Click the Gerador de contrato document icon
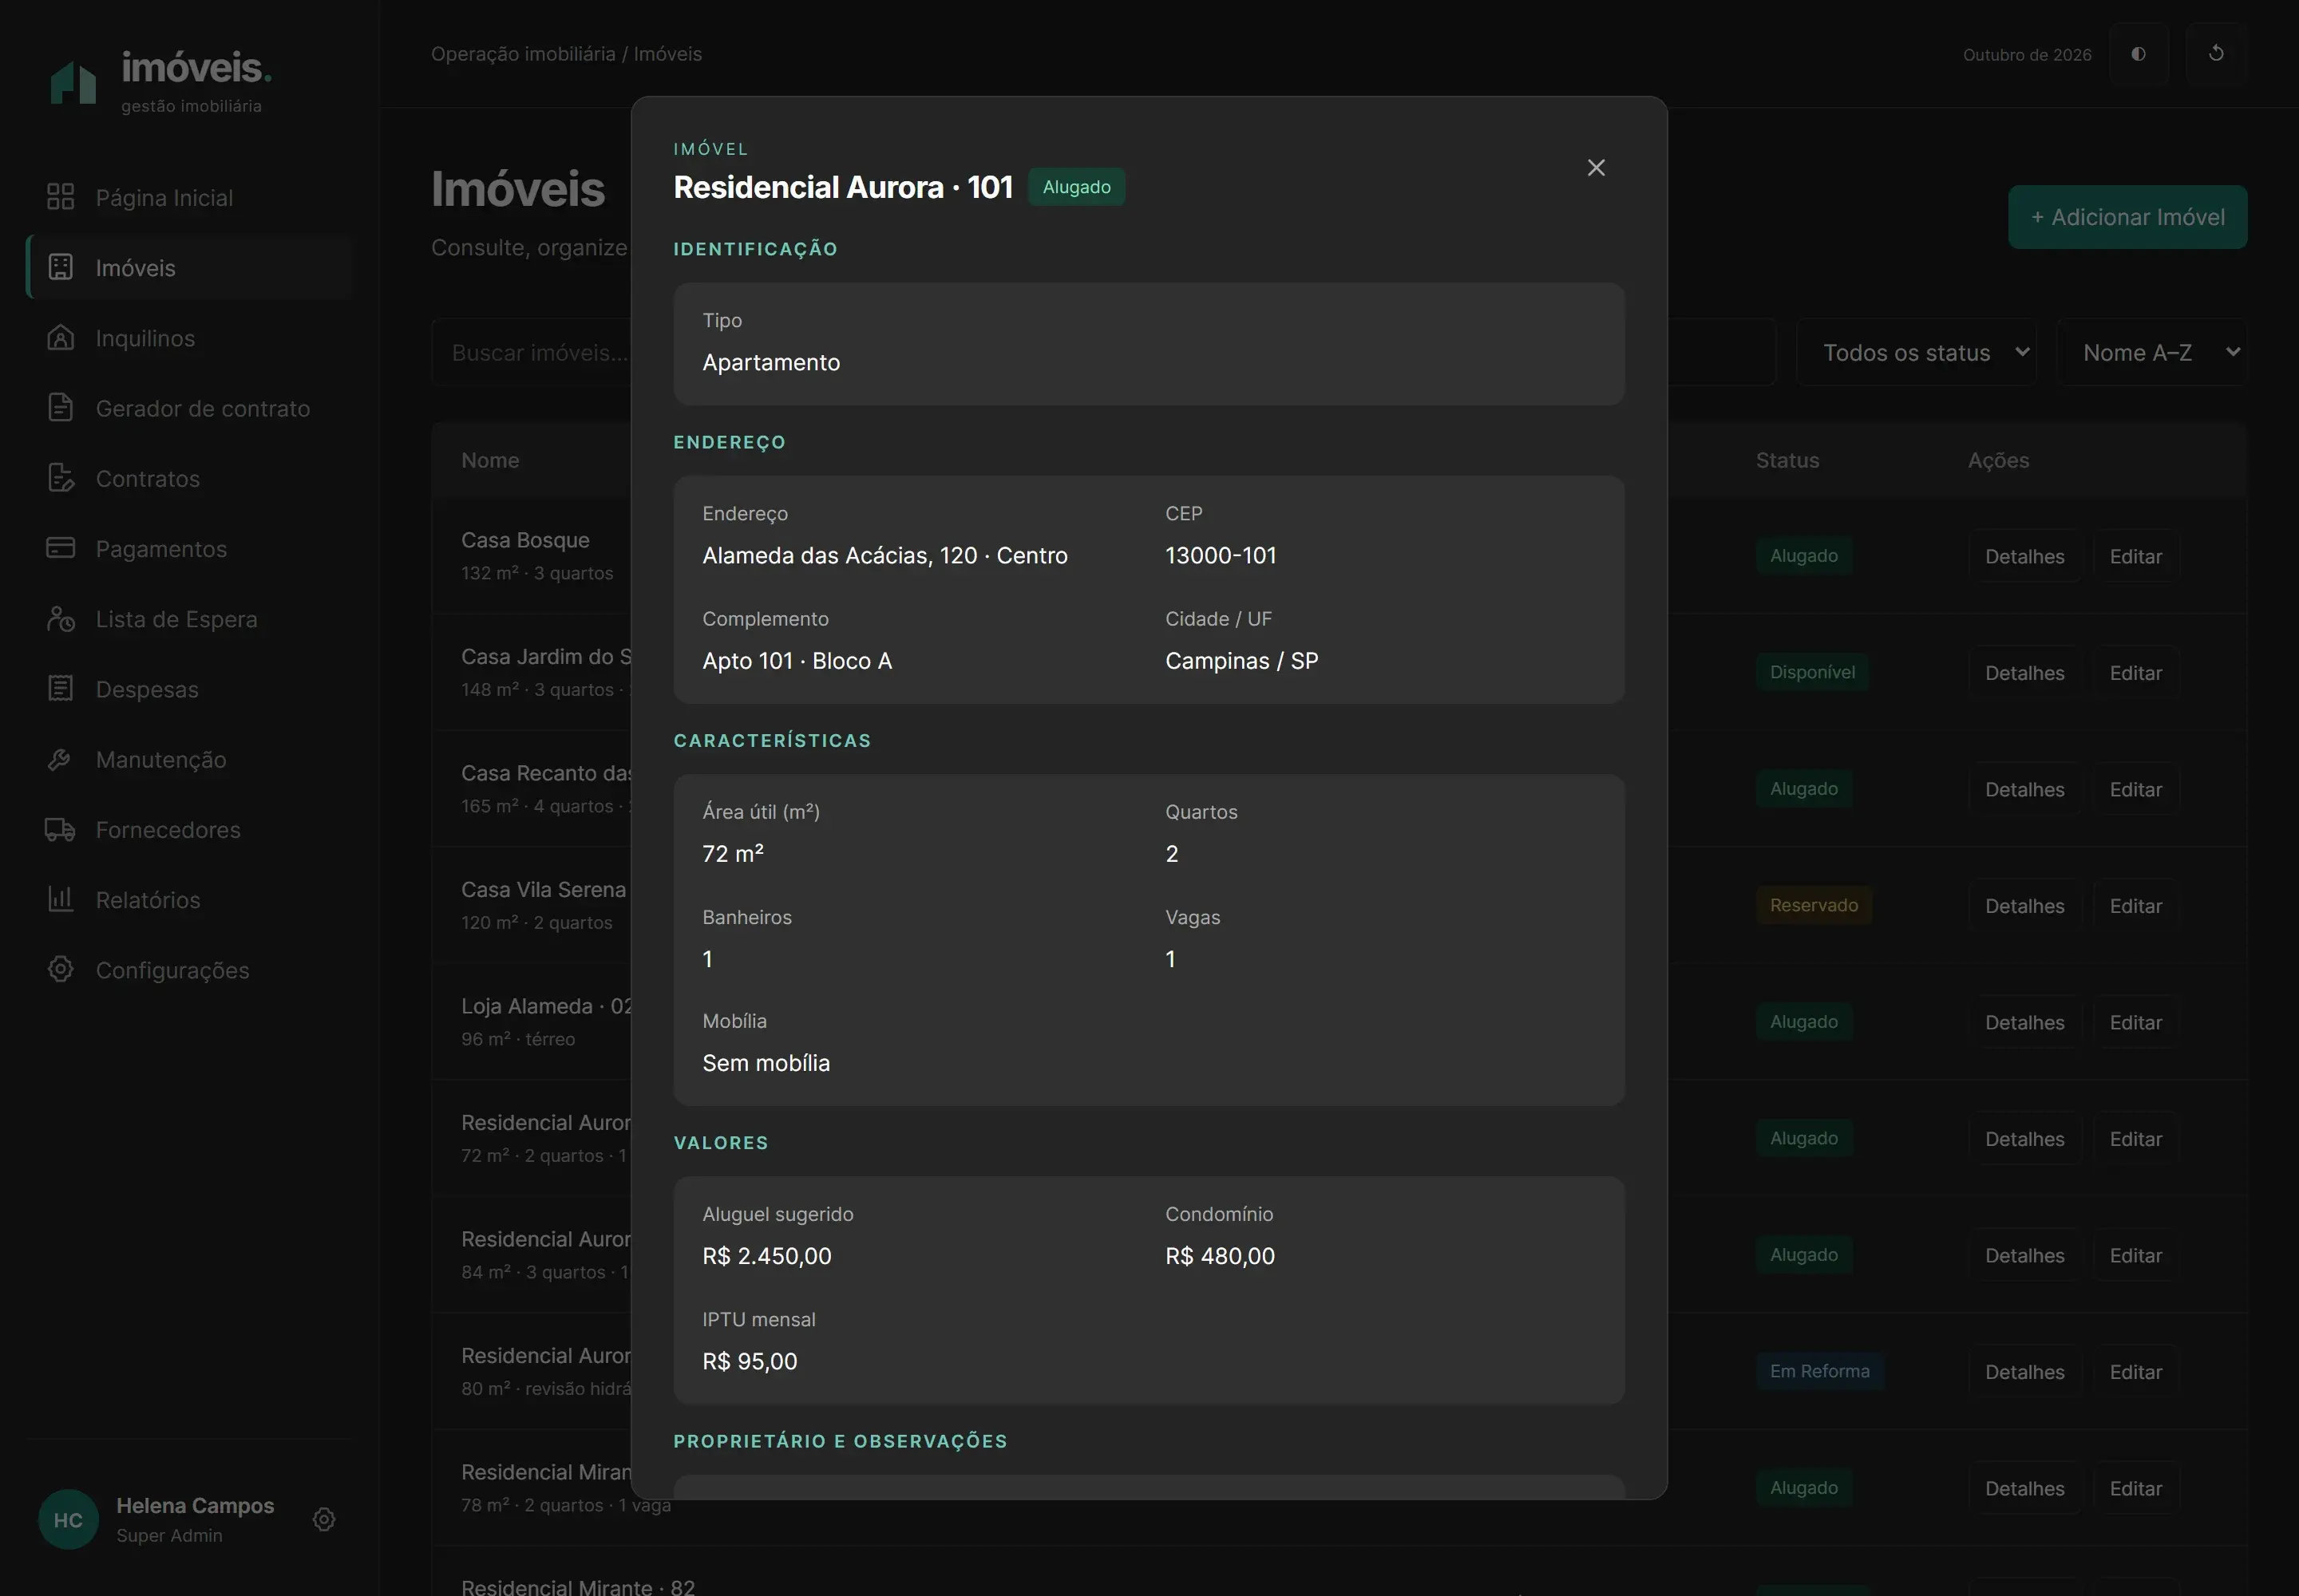This screenshot has width=2299, height=1596. pos(61,408)
